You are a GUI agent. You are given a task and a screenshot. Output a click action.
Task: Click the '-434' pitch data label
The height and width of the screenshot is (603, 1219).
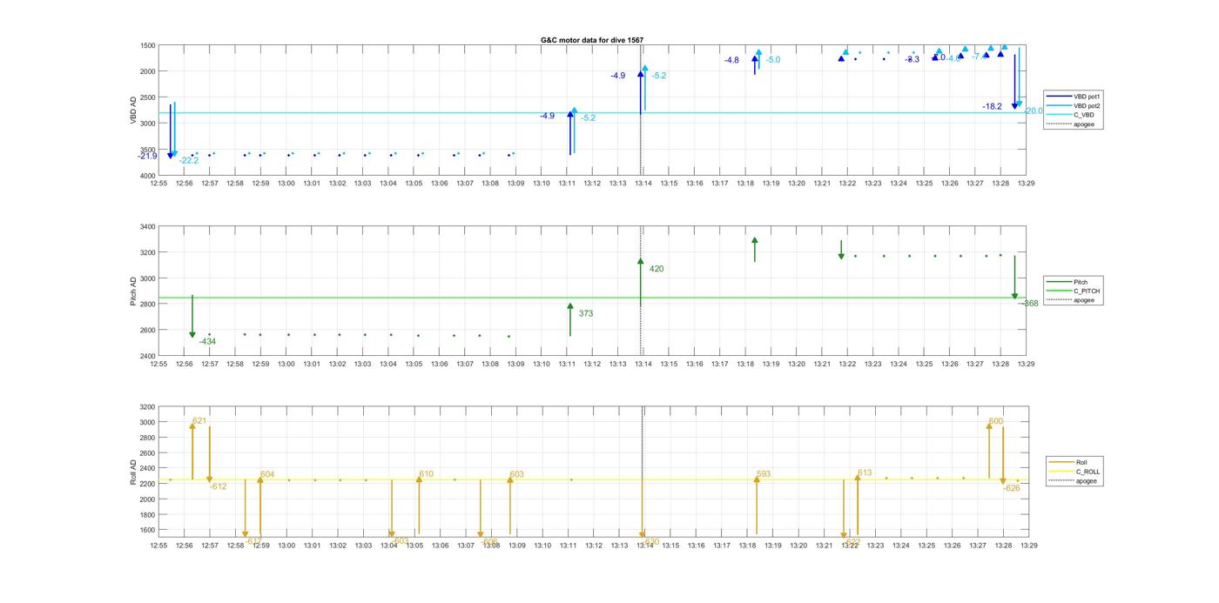[x=207, y=342]
